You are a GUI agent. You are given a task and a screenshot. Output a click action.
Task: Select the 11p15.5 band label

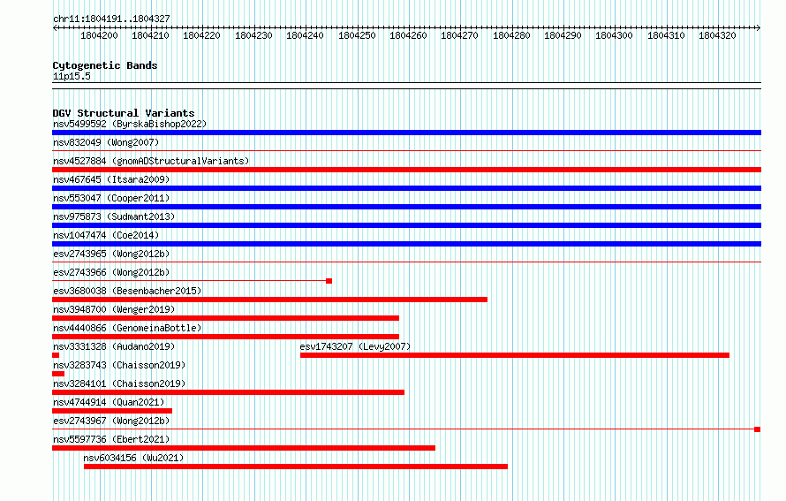coord(72,76)
